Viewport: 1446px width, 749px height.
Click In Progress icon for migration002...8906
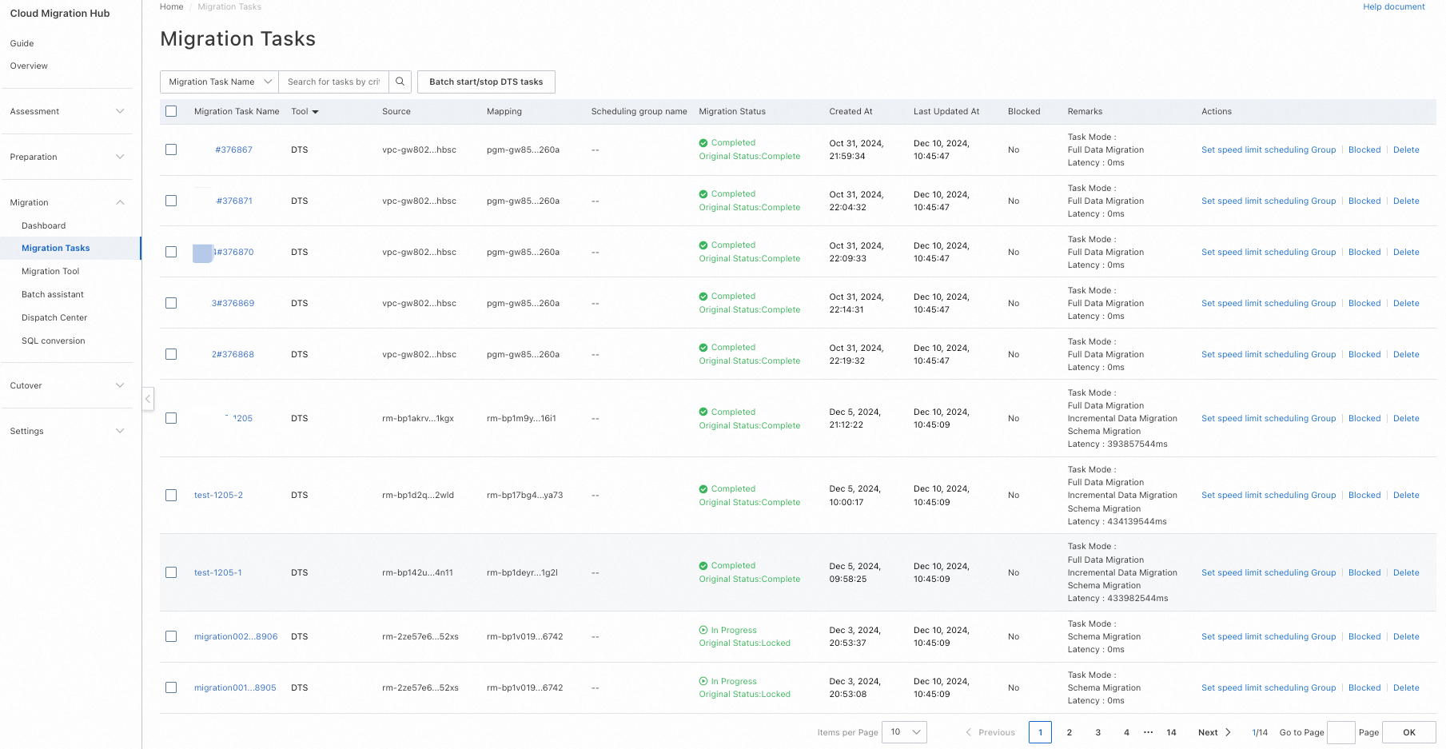tap(703, 630)
